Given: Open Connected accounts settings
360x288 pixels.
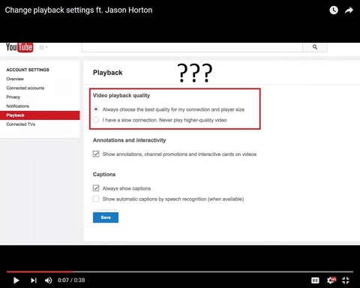Looking at the screenshot, I should (25, 88).
